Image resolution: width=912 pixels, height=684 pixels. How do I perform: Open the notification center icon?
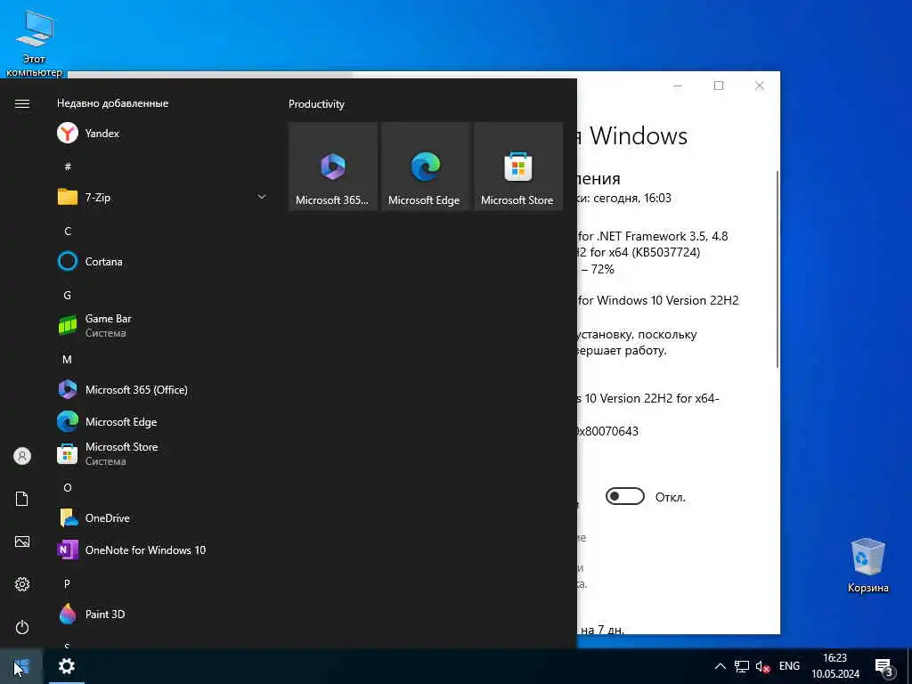[883, 667]
